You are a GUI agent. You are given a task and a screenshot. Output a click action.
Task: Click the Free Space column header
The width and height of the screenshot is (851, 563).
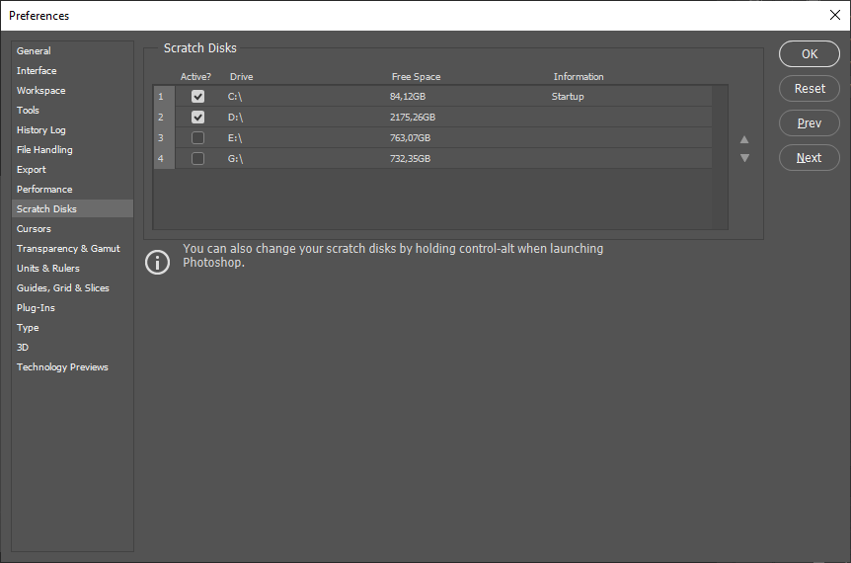[417, 77]
